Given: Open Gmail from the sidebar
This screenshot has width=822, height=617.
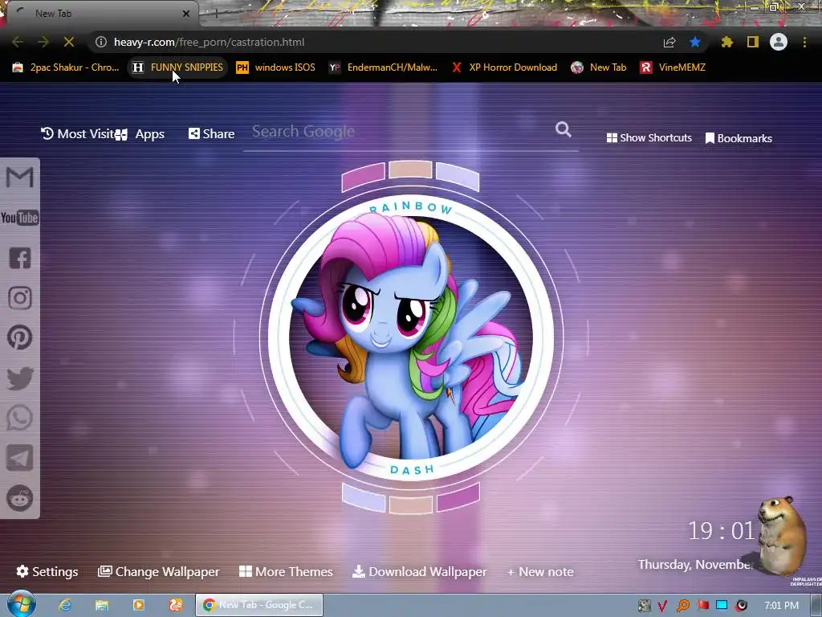Looking at the screenshot, I should coord(20,178).
